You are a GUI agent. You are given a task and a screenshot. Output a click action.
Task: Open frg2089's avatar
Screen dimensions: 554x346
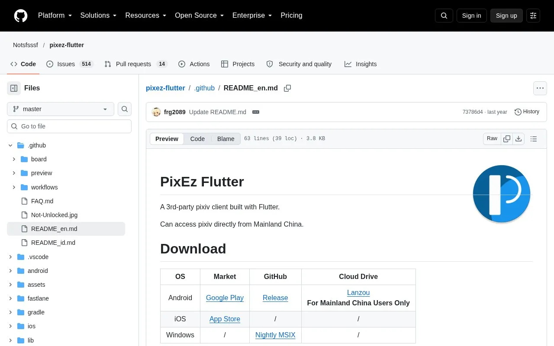(156, 112)
